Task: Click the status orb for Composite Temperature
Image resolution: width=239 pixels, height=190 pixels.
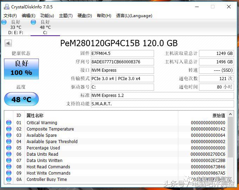Action: click(9, 129)
